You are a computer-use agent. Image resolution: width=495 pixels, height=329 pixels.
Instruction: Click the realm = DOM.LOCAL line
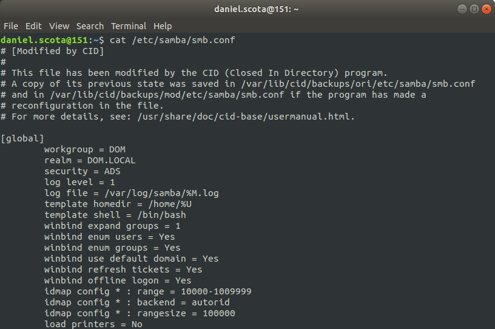pos(90,160)
